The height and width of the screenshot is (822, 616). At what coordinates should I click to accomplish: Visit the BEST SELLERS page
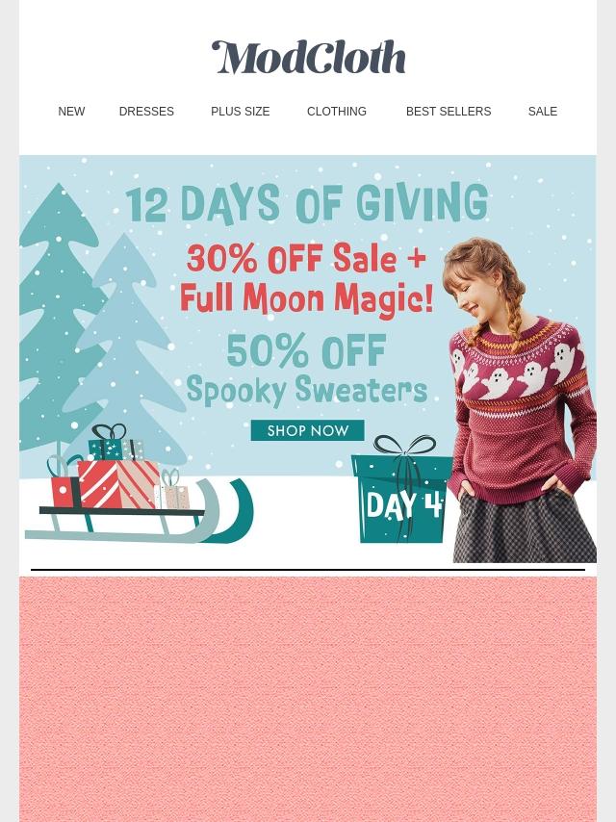click(449, 111)
